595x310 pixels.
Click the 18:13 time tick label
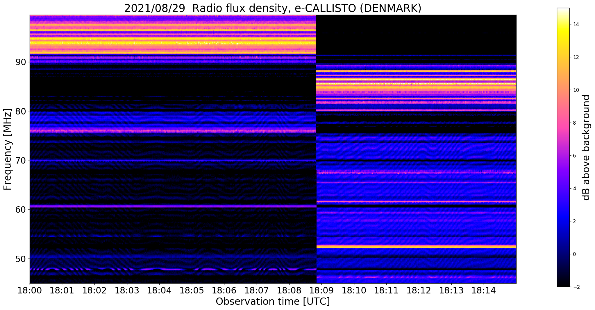[451, 291]
